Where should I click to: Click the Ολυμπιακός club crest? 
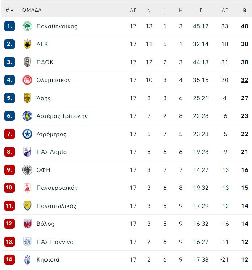click(27, 80)
